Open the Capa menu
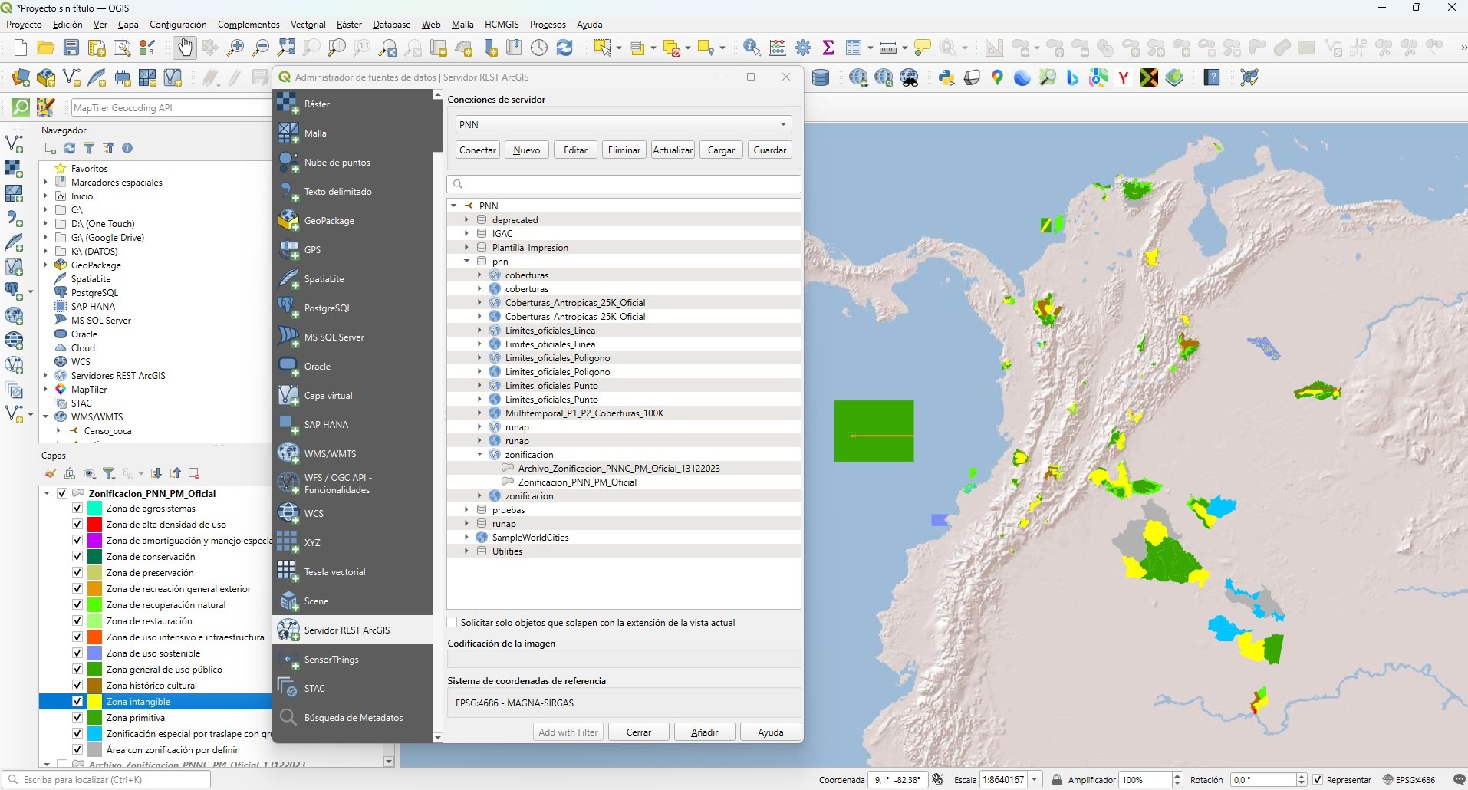 (128, 25)
